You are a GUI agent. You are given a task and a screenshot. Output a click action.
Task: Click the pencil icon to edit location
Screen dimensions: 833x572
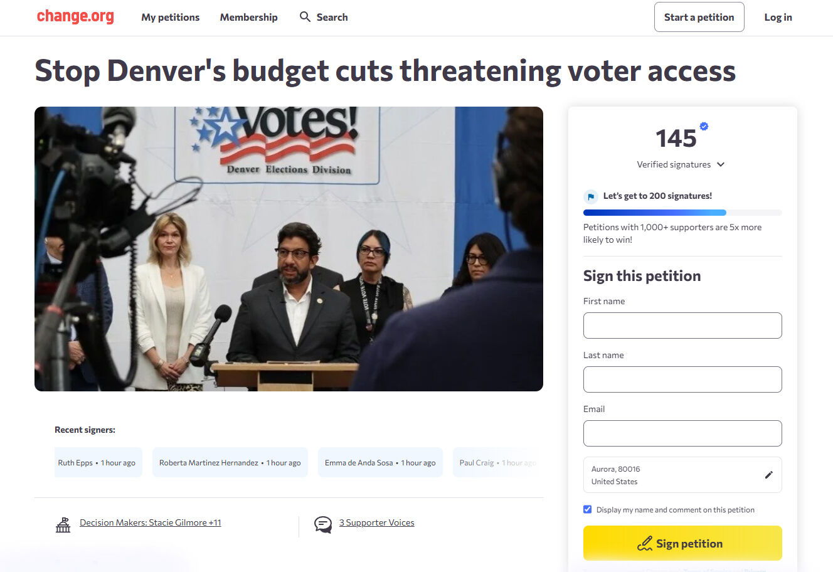768,475
